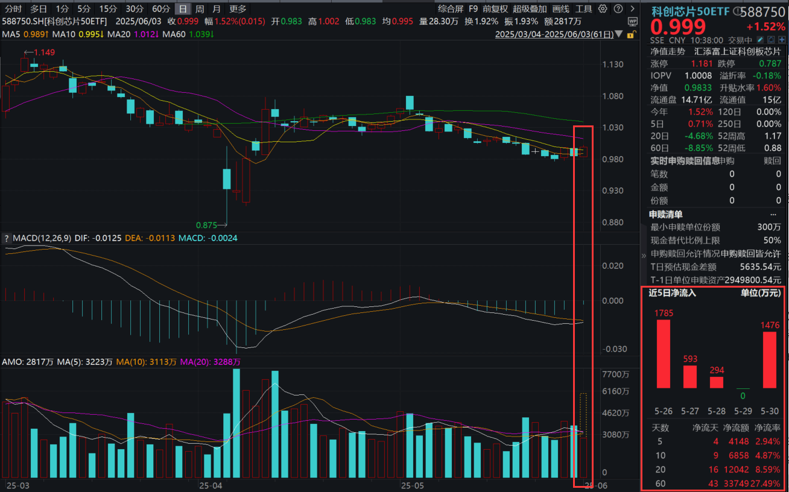Screen dimensions: 789x492
Task: Click the 593 net inflow bar for 5-27
Action: click(x=690, y=377)
